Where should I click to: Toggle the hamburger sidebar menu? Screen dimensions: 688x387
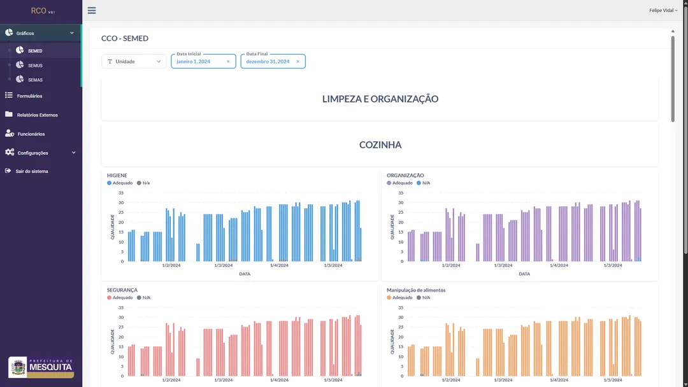click(92, 10)
